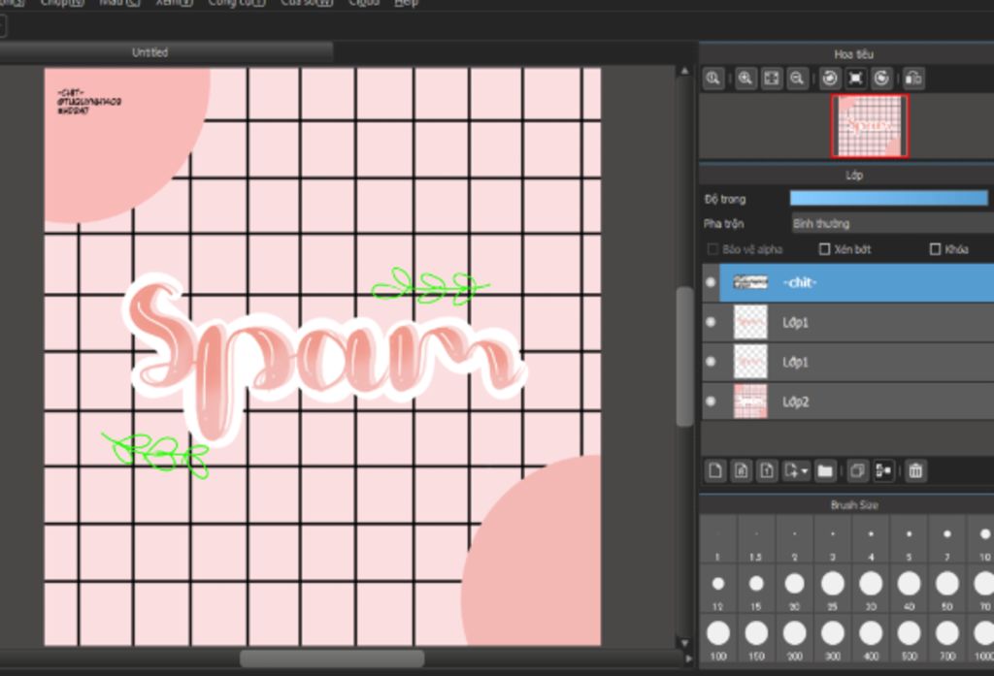The width and height of the screenshot is (994, 676).
Task: Open the add layer dropdown arrow
Action: coord(805,471)
